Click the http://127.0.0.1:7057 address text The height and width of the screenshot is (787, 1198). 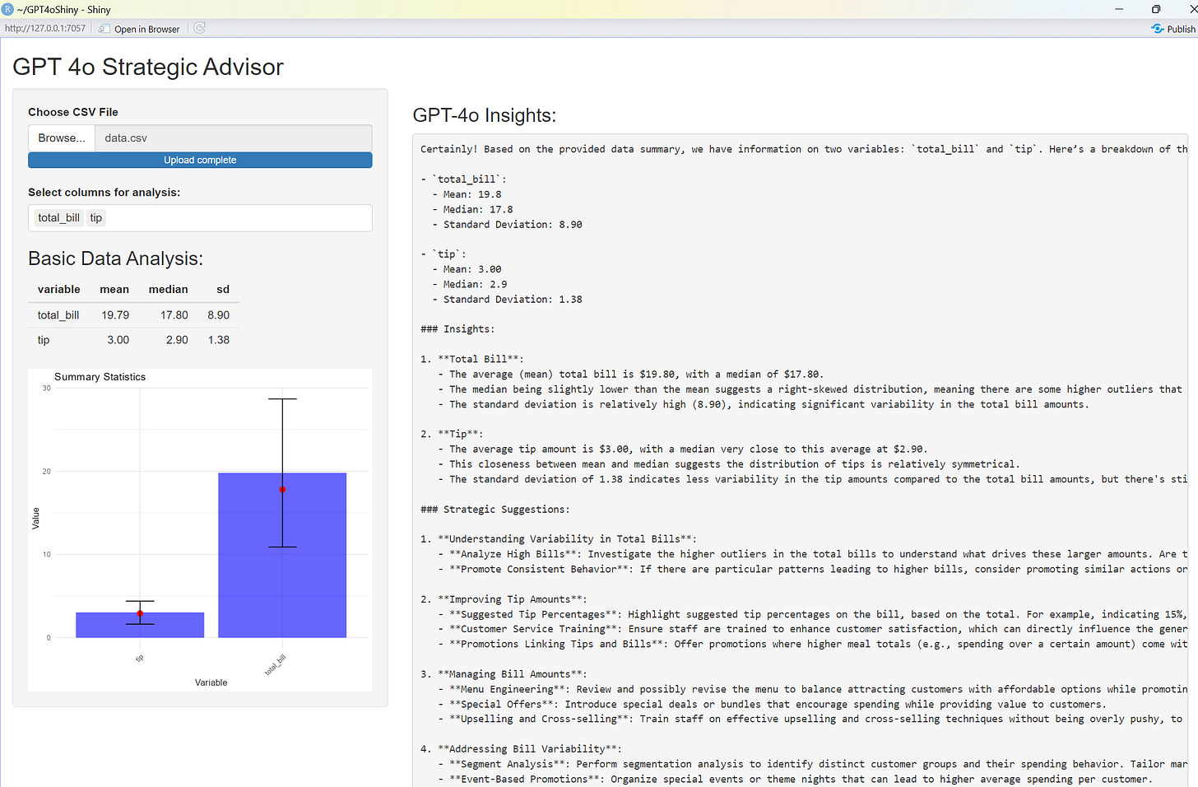pos(45,28)
